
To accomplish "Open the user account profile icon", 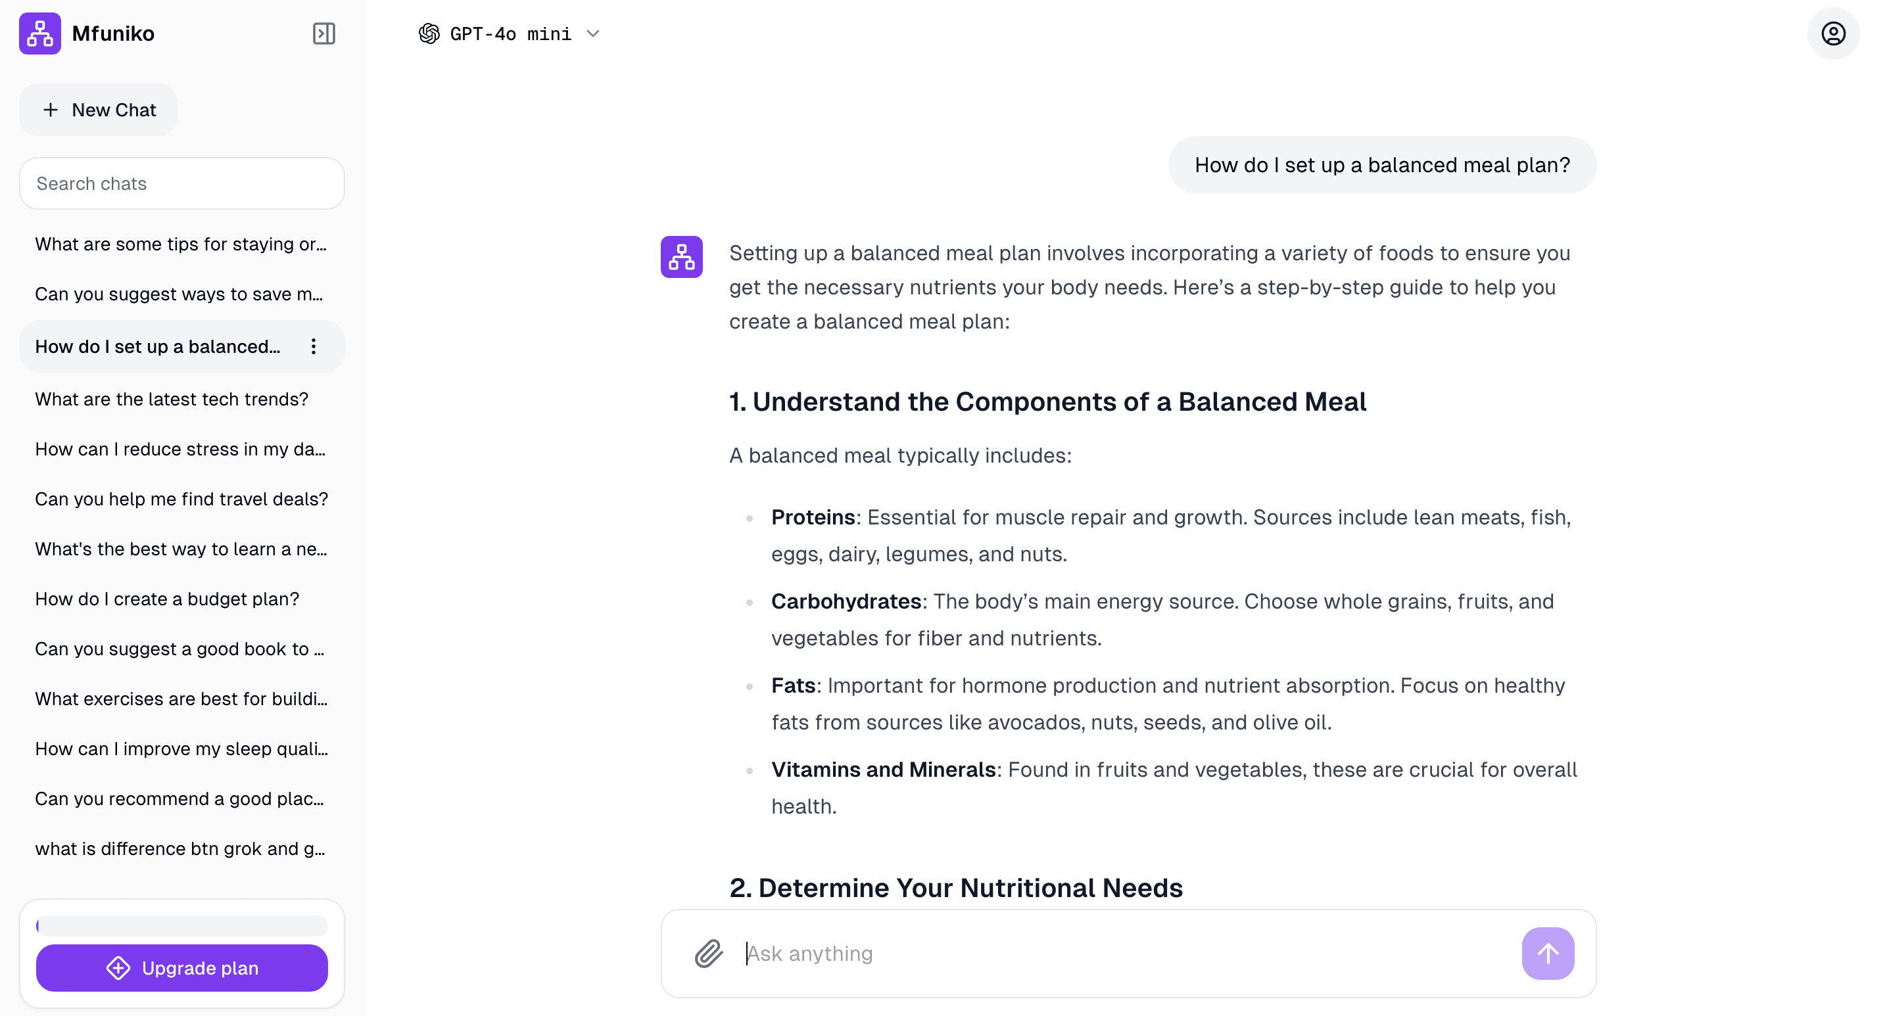I will click(1833, 34).
